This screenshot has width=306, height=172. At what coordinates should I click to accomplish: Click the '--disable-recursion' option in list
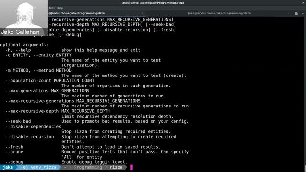click(x=30, y=137)
